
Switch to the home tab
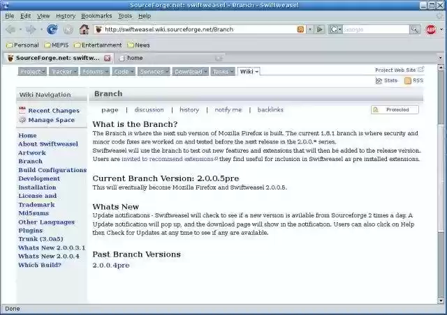tap(170, 58)
